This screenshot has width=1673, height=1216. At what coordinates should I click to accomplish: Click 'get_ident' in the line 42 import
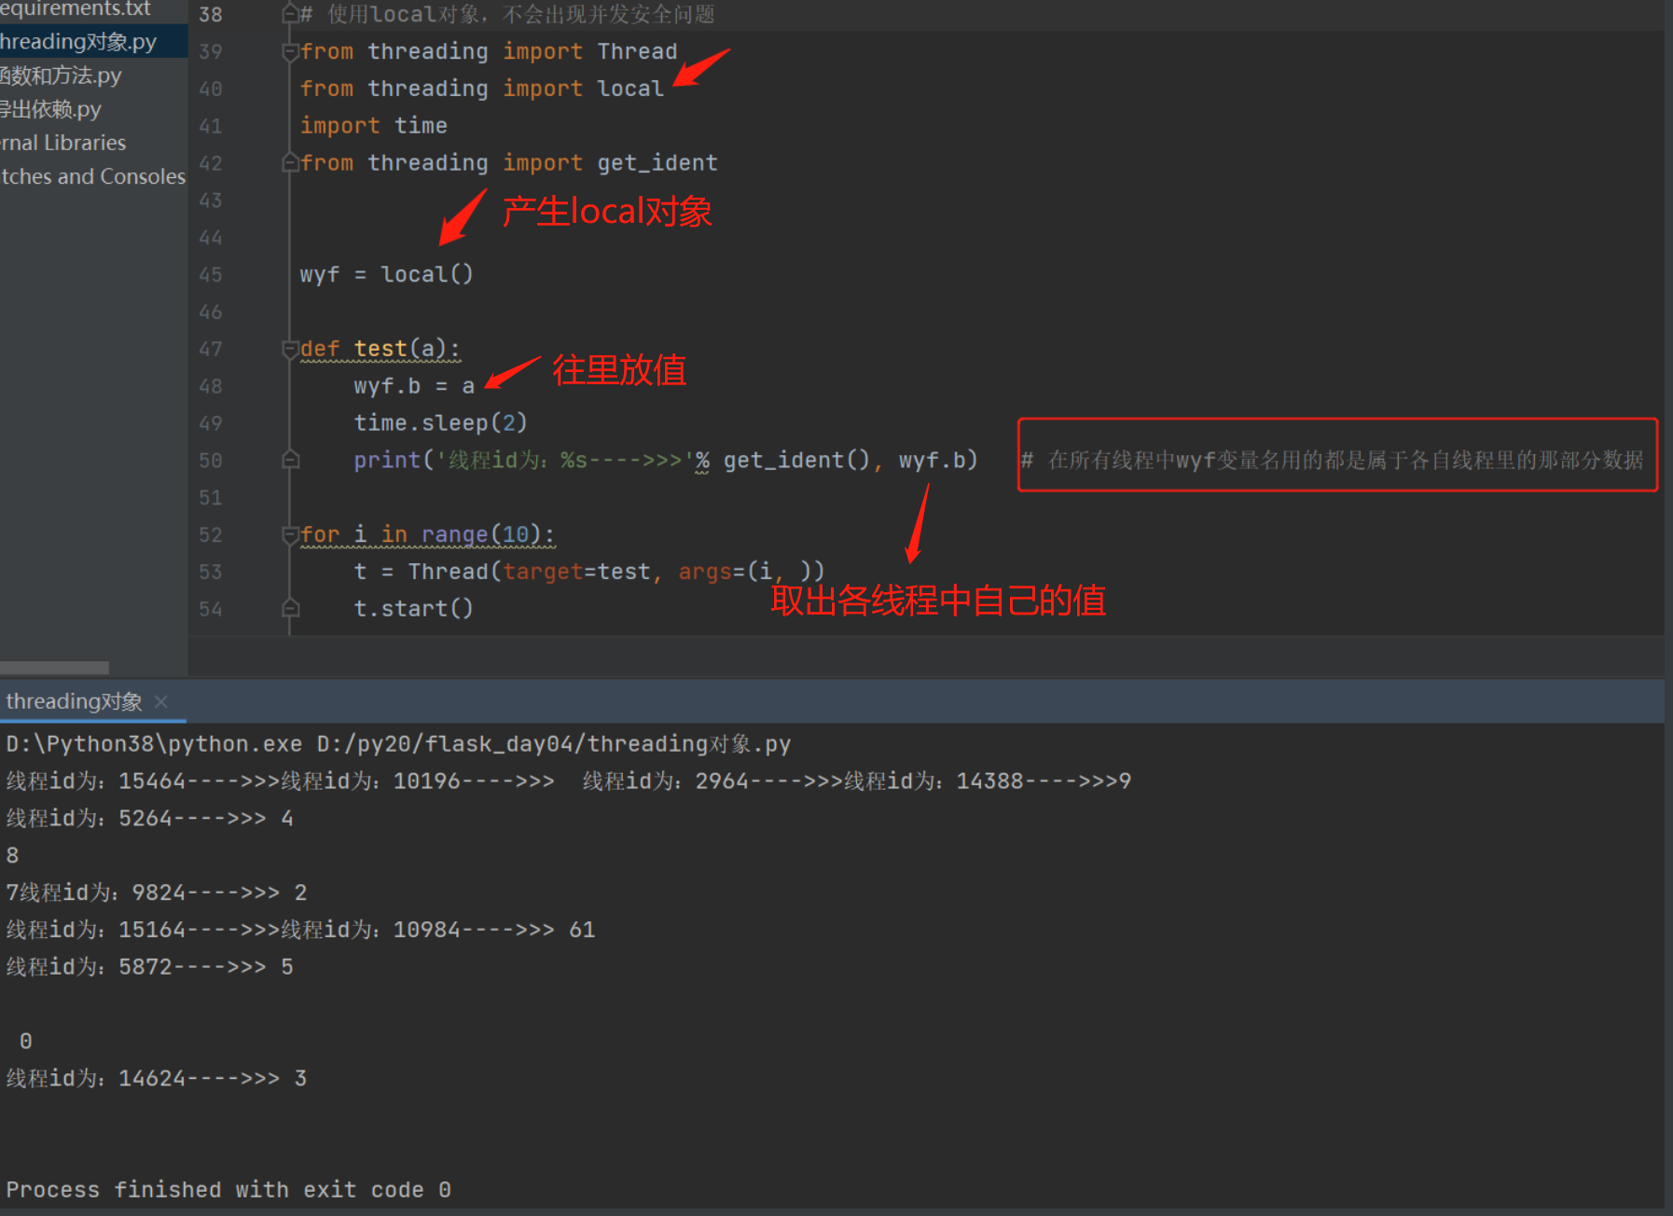click(657, 162)
